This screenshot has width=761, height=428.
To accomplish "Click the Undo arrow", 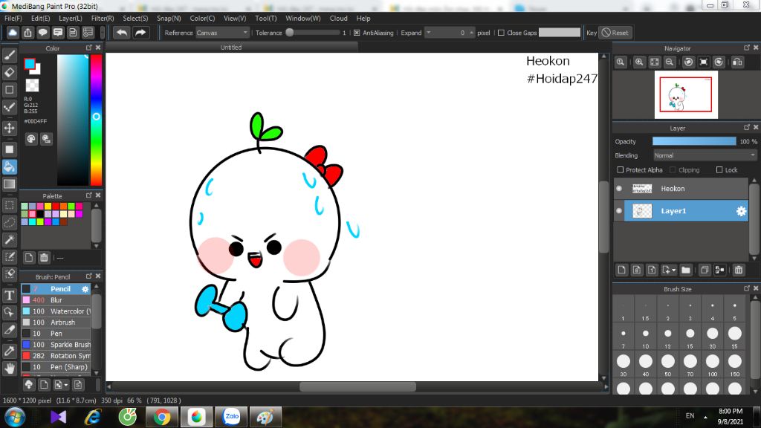I will coord(122,33).
